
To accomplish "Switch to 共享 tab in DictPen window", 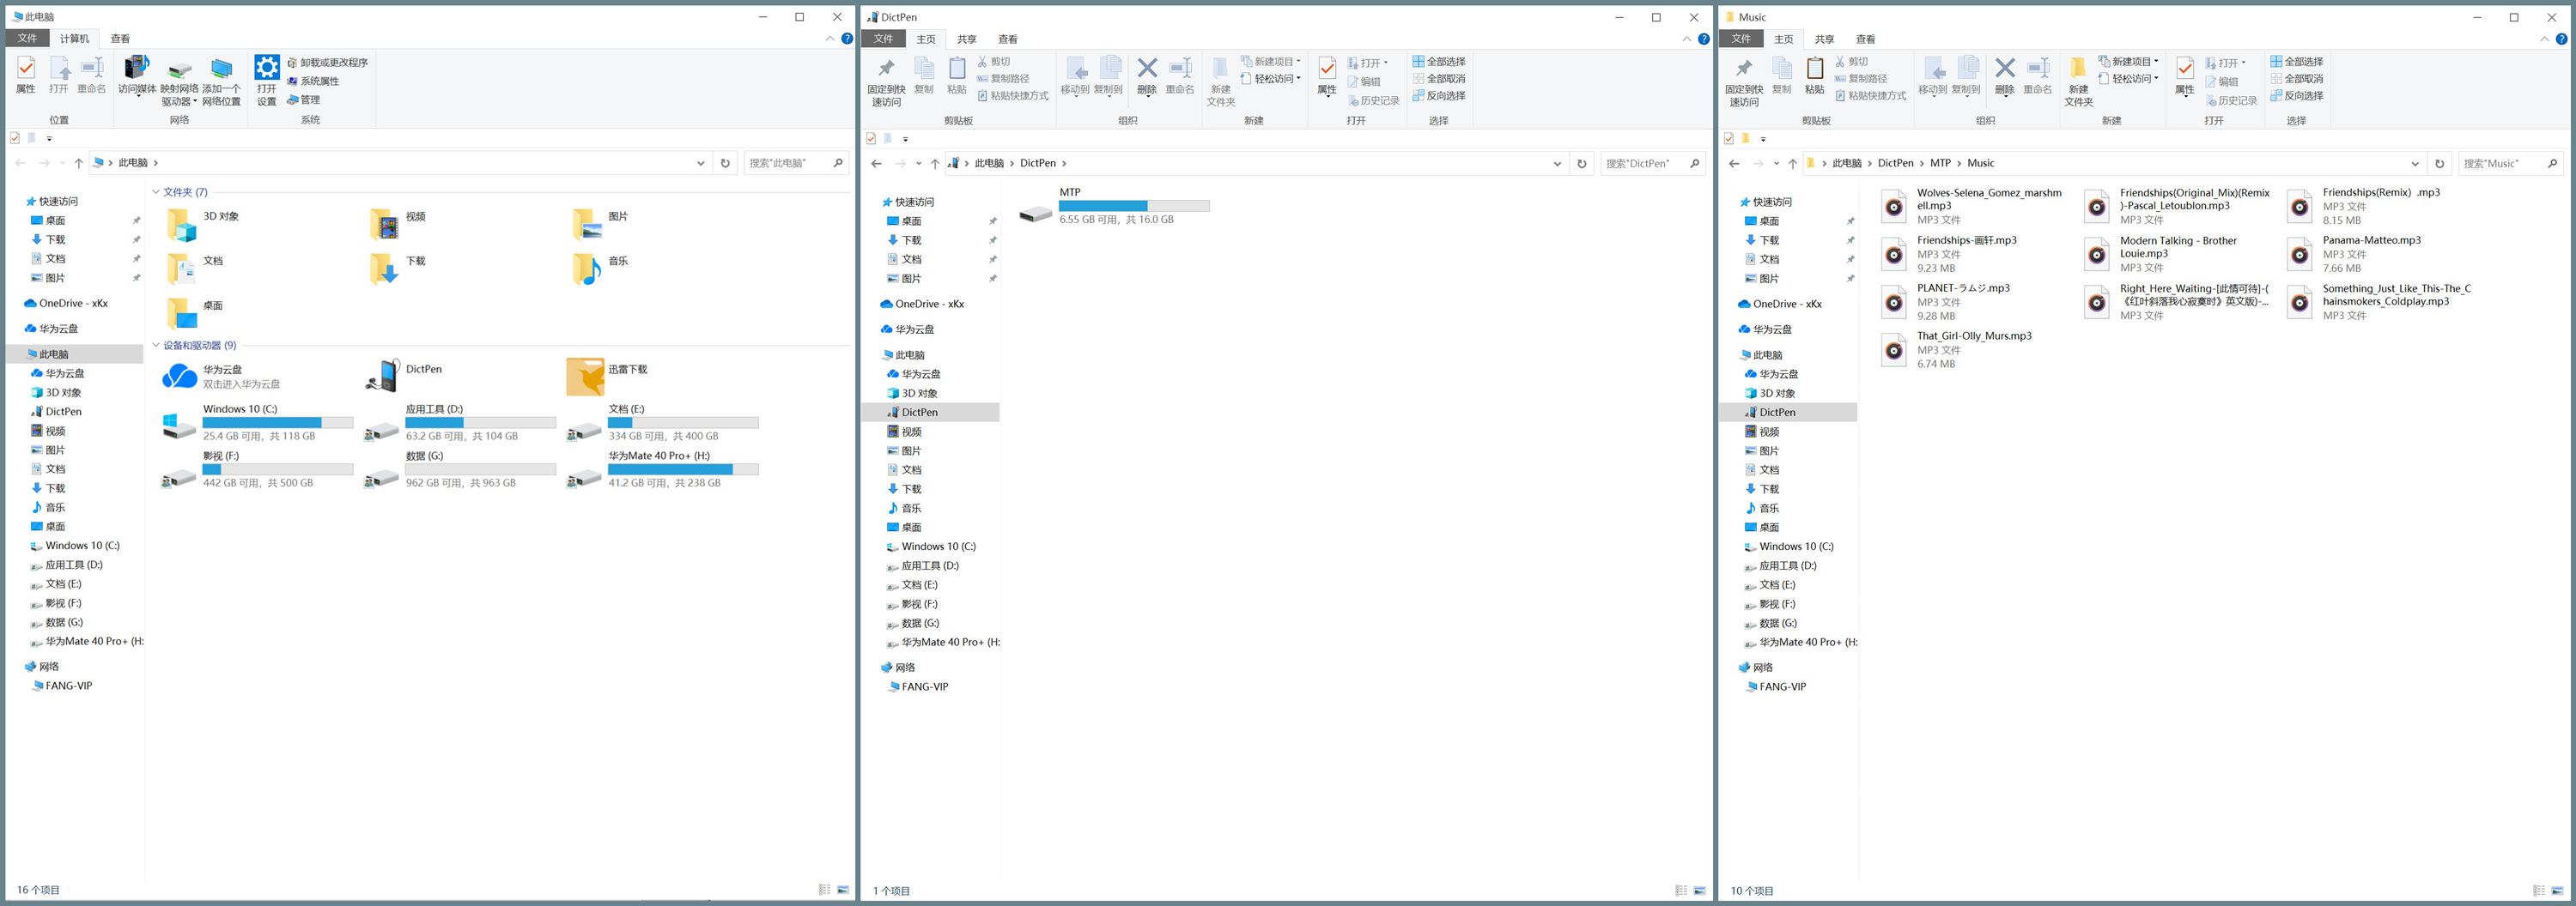I will (x=966, y=39).
